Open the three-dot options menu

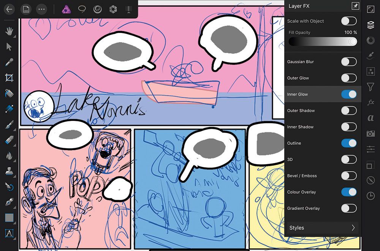point(41,9)
